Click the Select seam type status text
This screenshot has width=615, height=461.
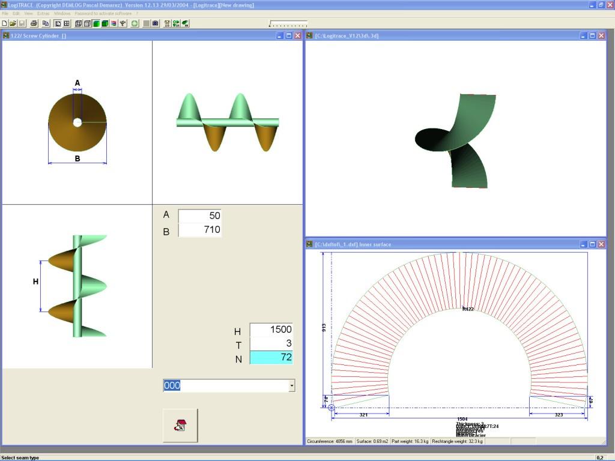click(20, 457)
